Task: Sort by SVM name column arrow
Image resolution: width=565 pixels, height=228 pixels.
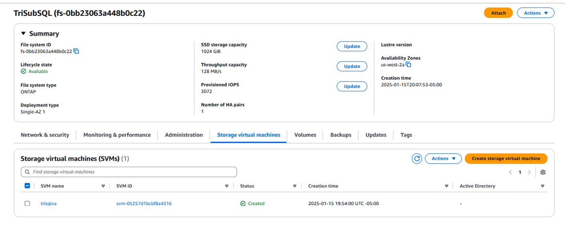Action: (x=103, y=186)
